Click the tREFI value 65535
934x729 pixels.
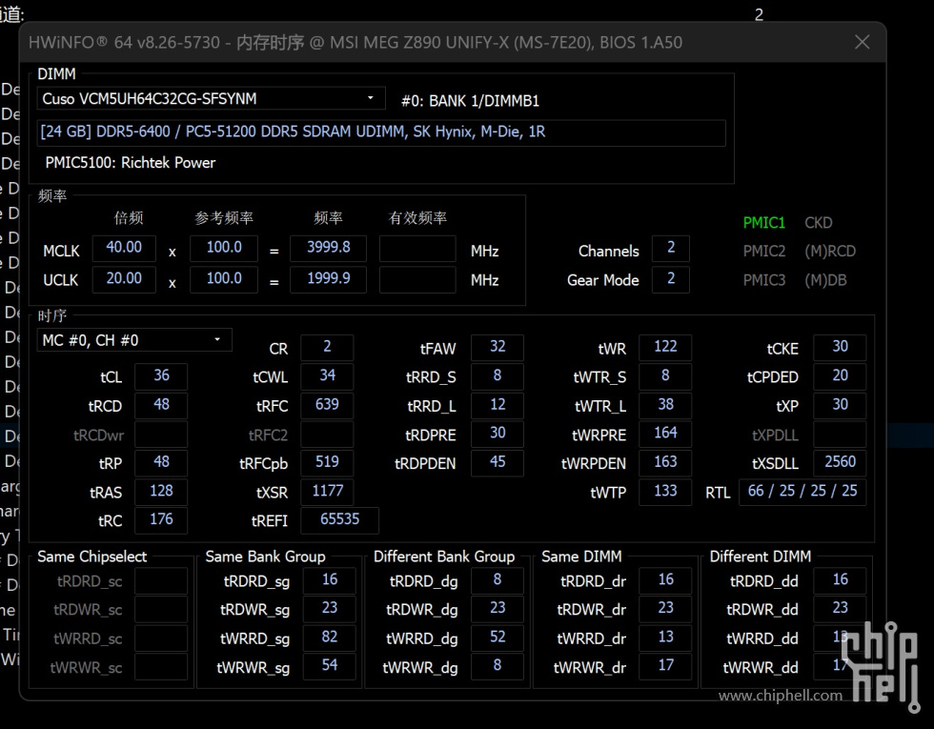[339, 520]
